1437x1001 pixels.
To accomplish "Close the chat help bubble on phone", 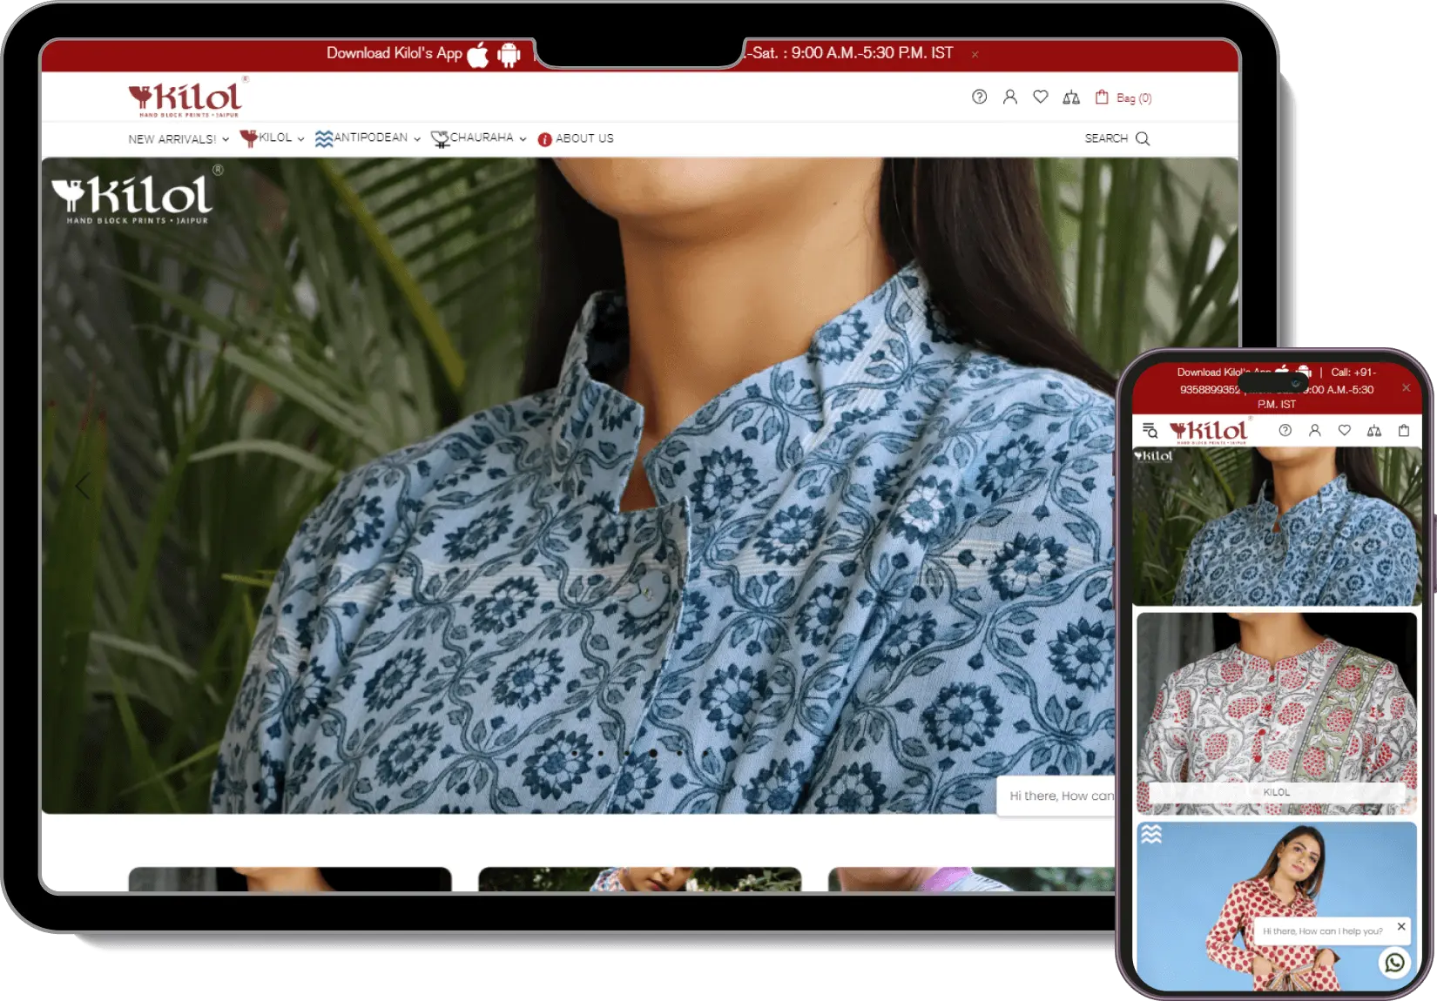I will point(1401,926).
